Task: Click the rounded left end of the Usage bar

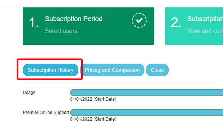Action: 73,93
